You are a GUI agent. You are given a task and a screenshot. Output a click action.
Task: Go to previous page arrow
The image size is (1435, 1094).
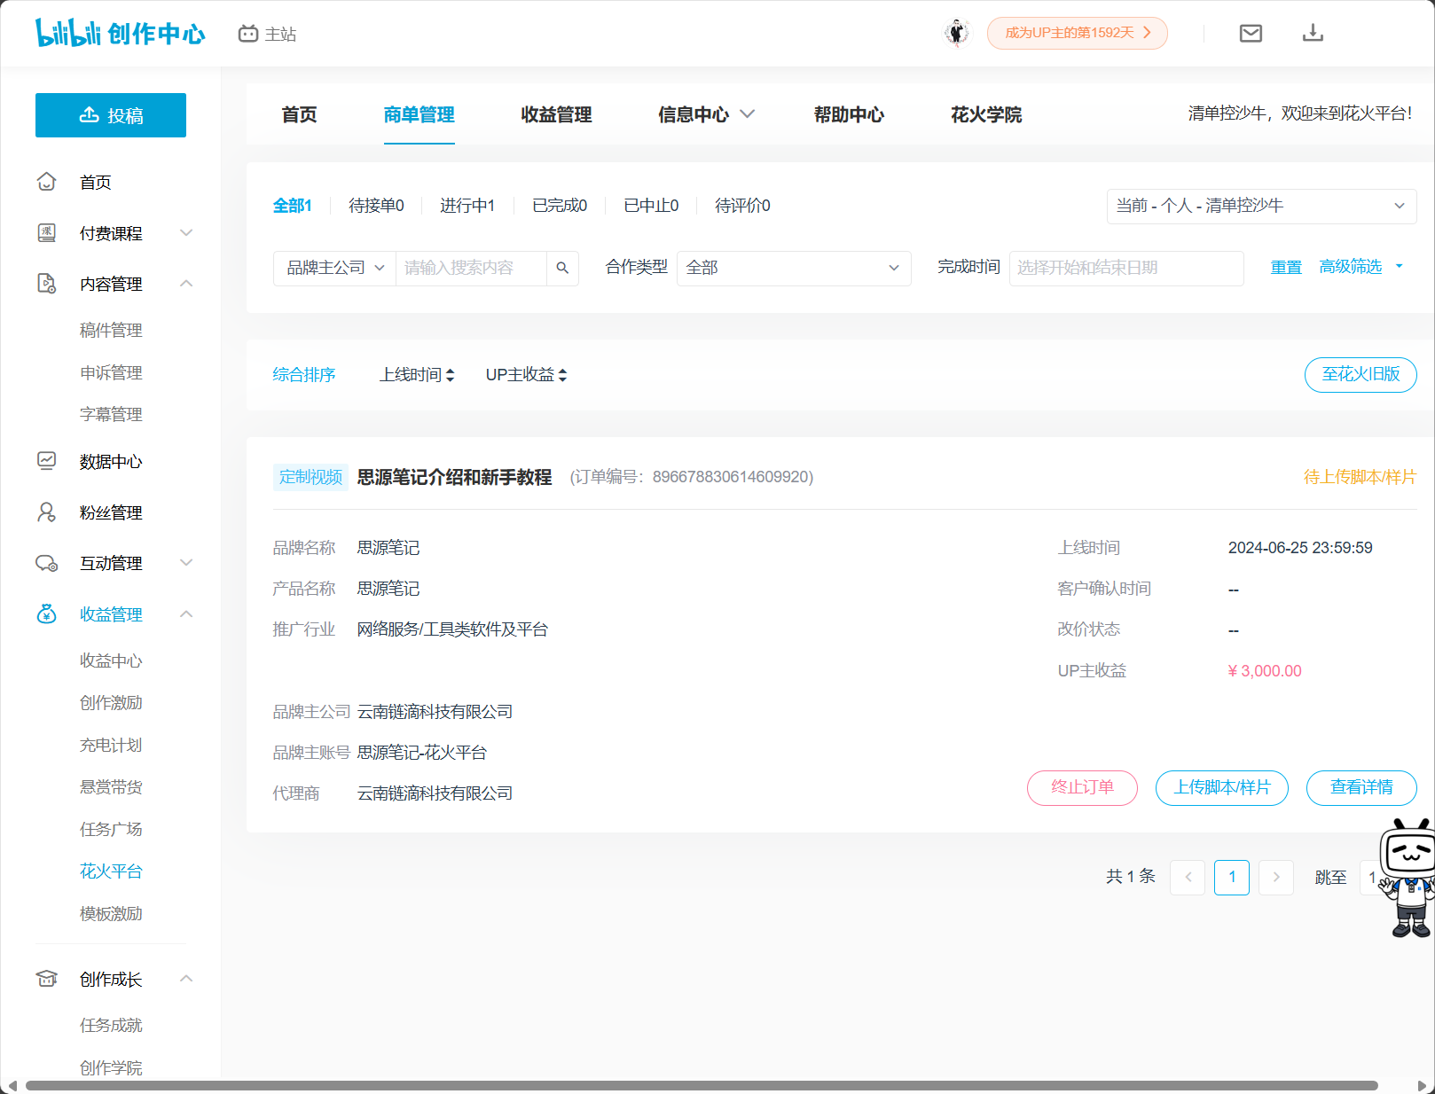point(1188,878)
